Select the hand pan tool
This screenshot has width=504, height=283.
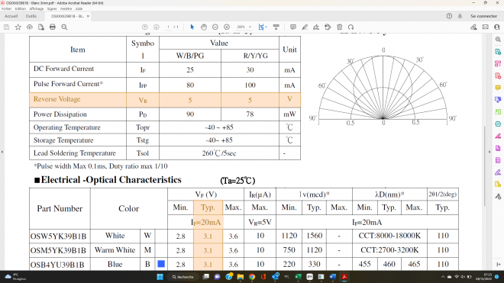point(204,27)
